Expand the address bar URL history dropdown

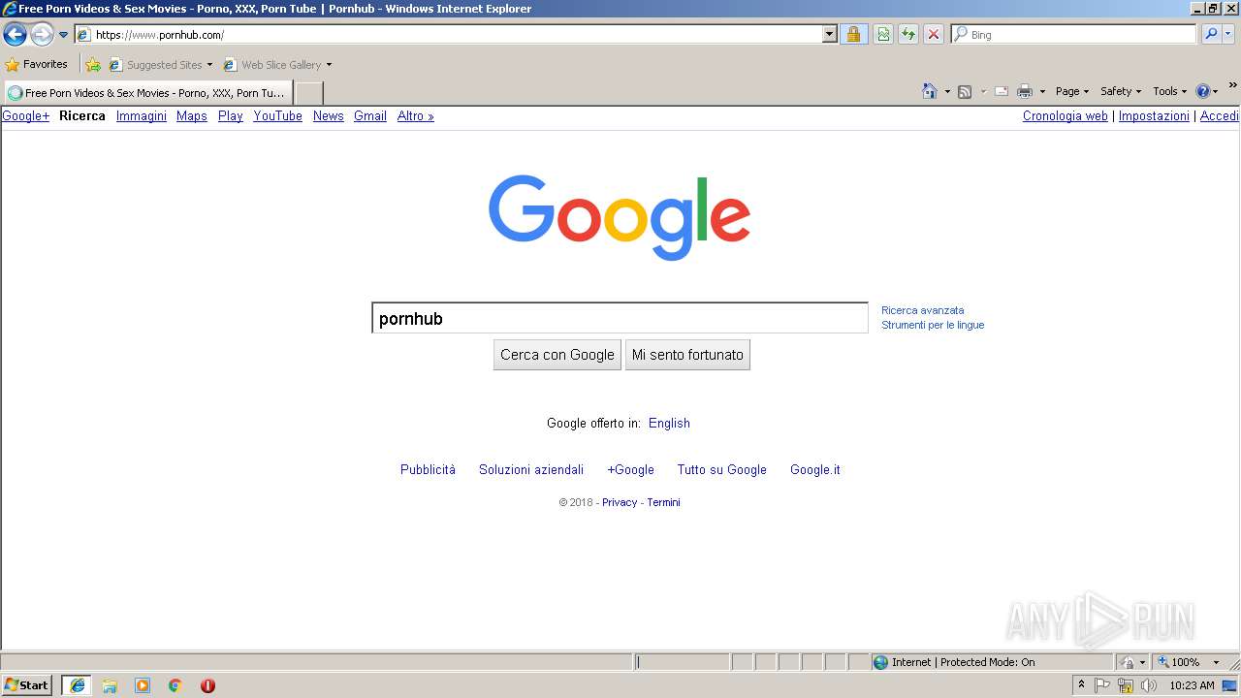tap(830, 35)
